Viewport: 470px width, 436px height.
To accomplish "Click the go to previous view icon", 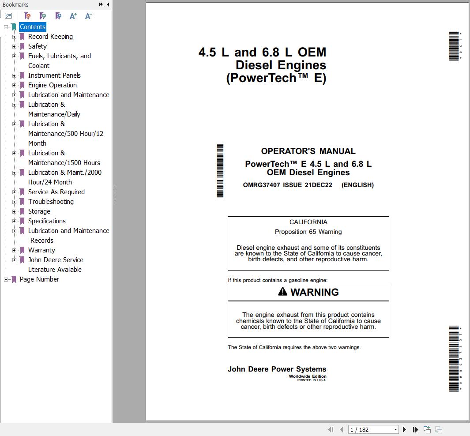I will [427, 429].
